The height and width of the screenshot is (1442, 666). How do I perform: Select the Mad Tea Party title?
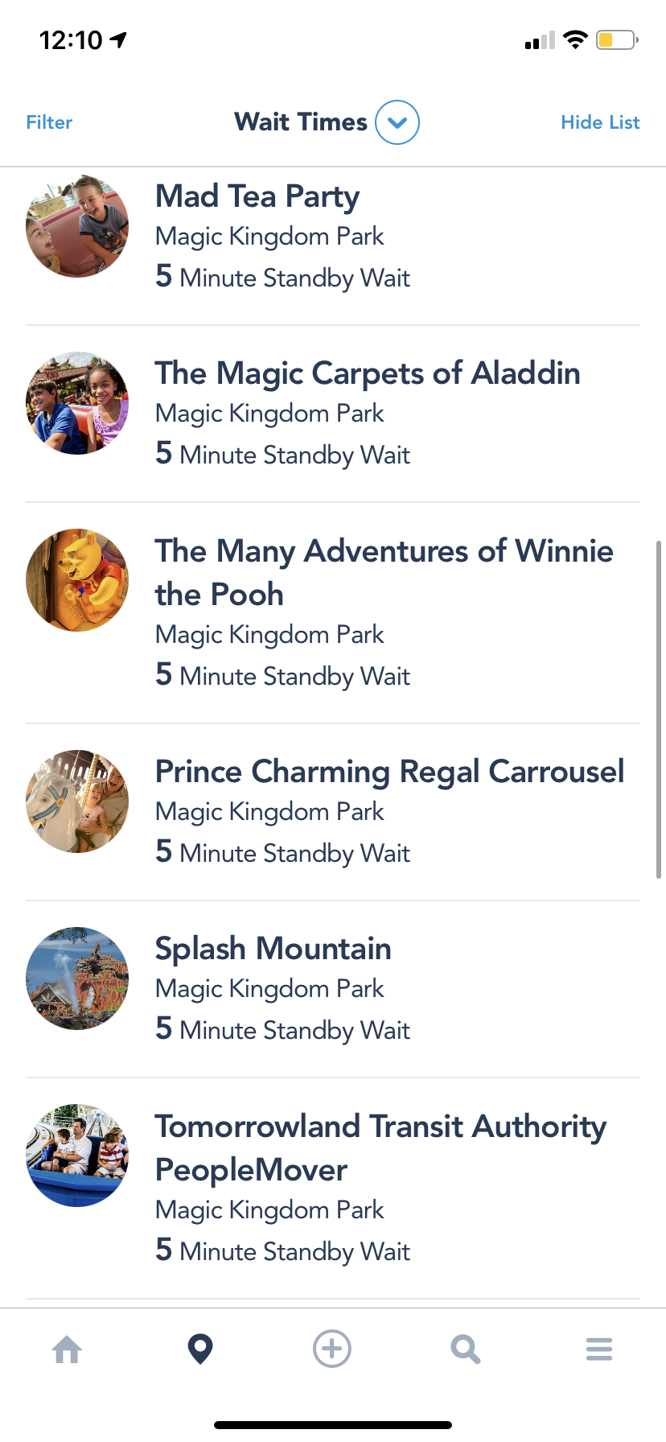257,196
